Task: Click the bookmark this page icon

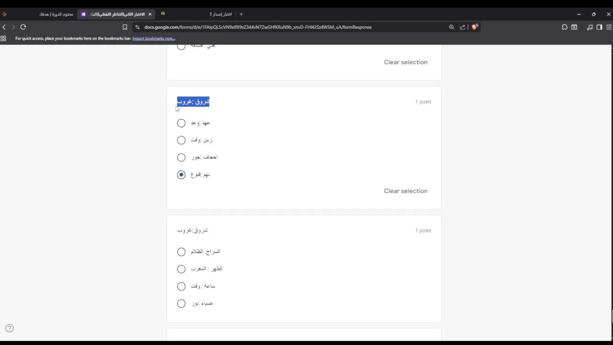Action: click(125, 27)
